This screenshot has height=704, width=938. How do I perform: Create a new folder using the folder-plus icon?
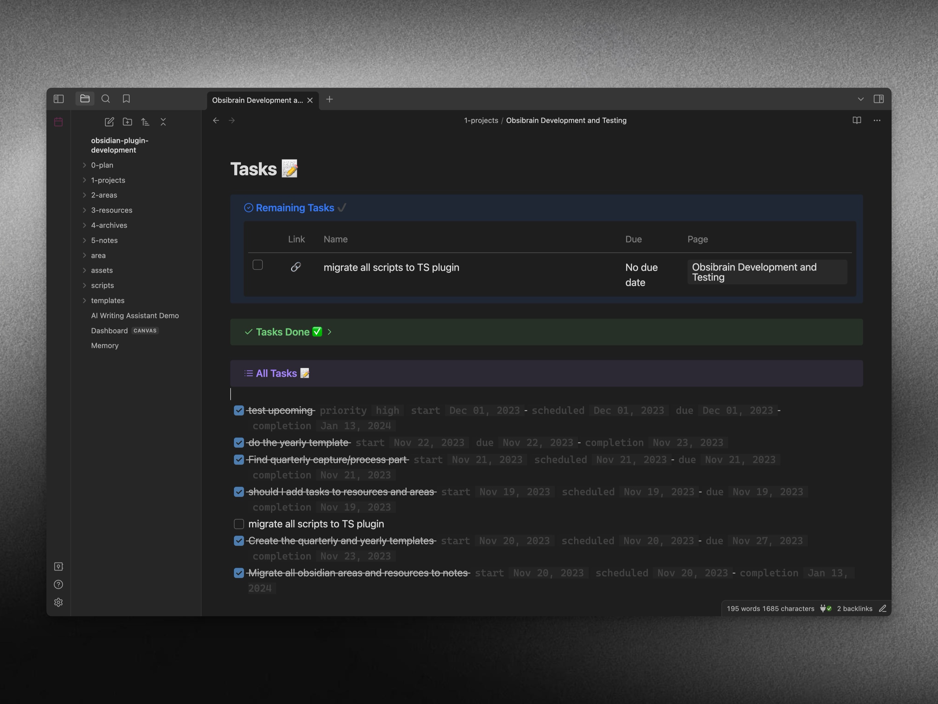point(127,122)
